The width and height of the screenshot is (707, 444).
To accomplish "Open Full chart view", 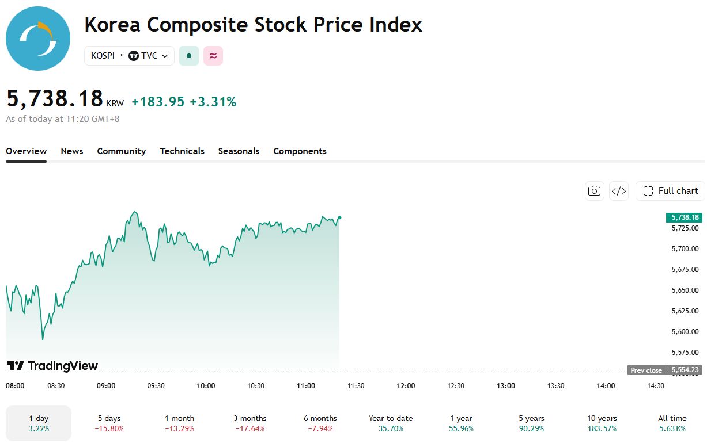I will point(670,191).
